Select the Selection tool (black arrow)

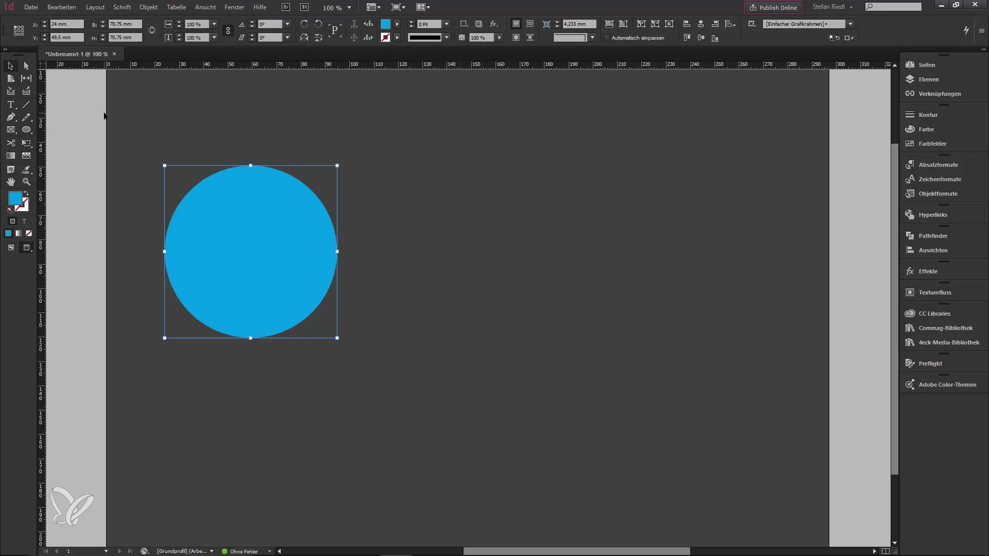click(10, 66)
